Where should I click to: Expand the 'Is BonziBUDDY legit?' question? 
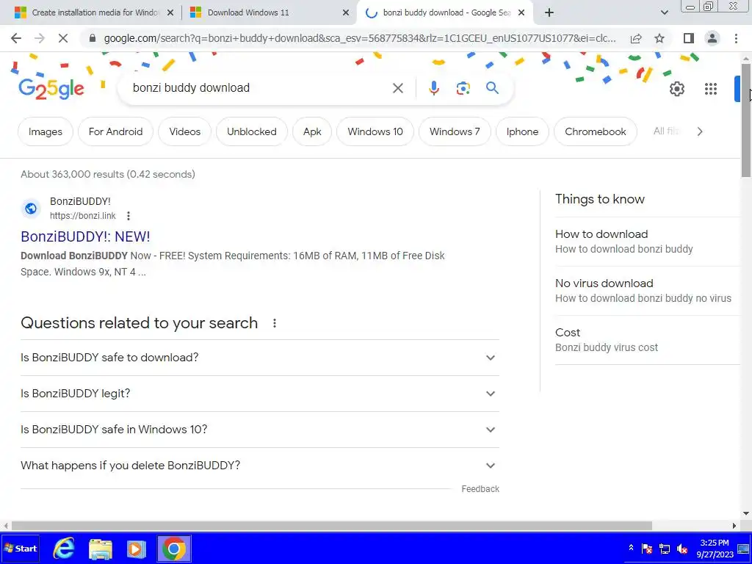point(260,394)
